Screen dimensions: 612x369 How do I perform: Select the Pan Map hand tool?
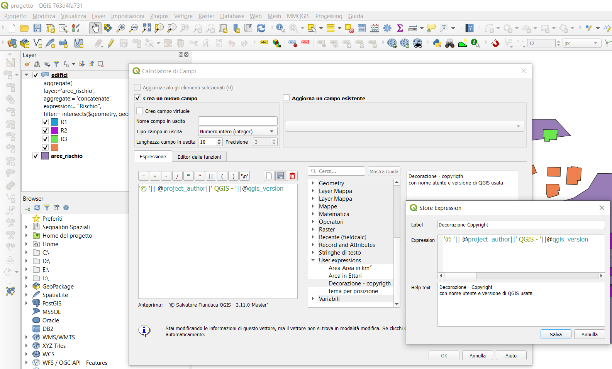point(95,28)
